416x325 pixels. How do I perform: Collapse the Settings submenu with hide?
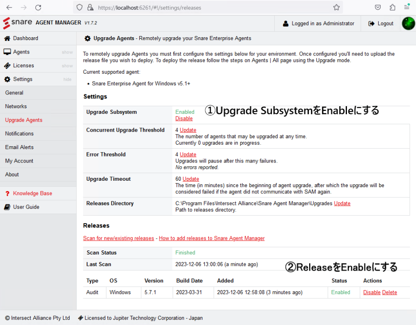[67, 79]
